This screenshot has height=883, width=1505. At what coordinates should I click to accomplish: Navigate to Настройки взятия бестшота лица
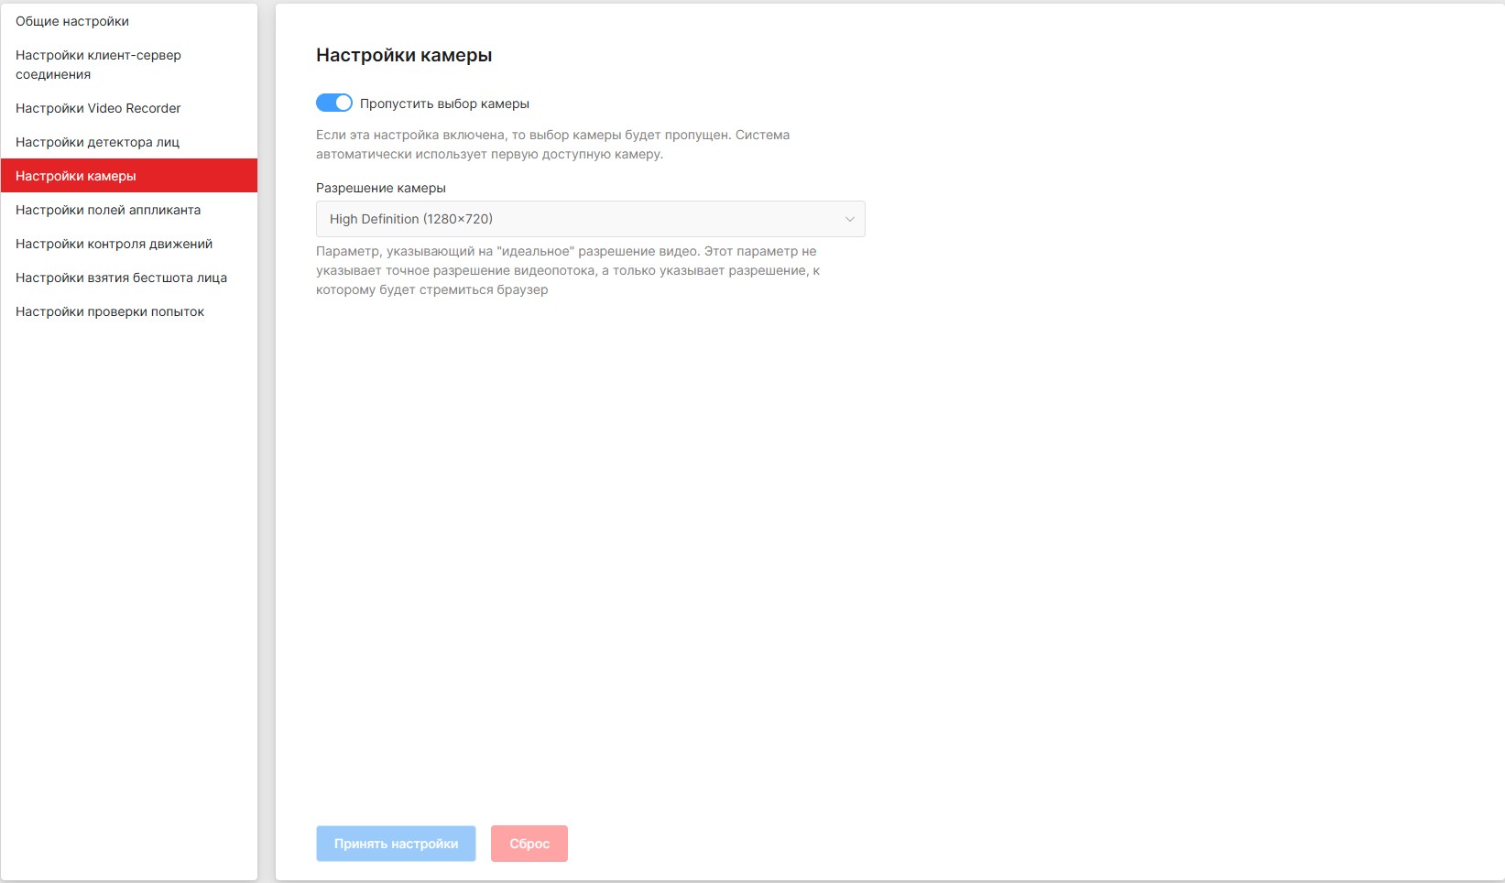coord(121,278)
